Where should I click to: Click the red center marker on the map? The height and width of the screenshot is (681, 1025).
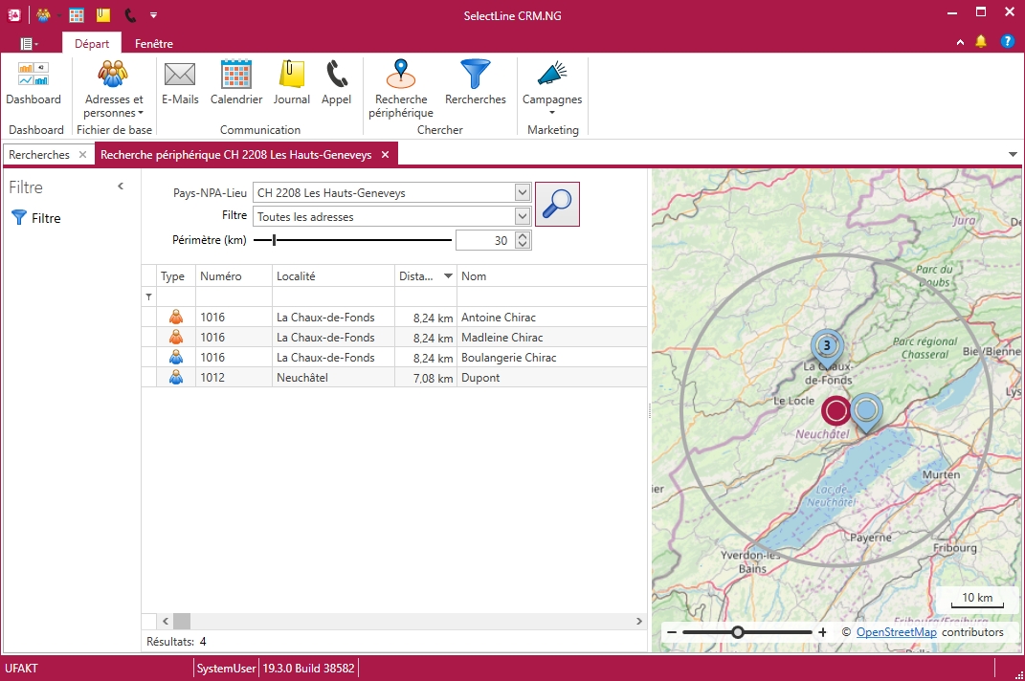tap(836, 411)
